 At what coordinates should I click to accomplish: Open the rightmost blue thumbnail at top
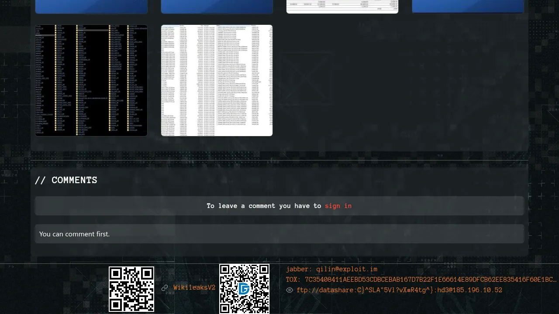(468, 7)
